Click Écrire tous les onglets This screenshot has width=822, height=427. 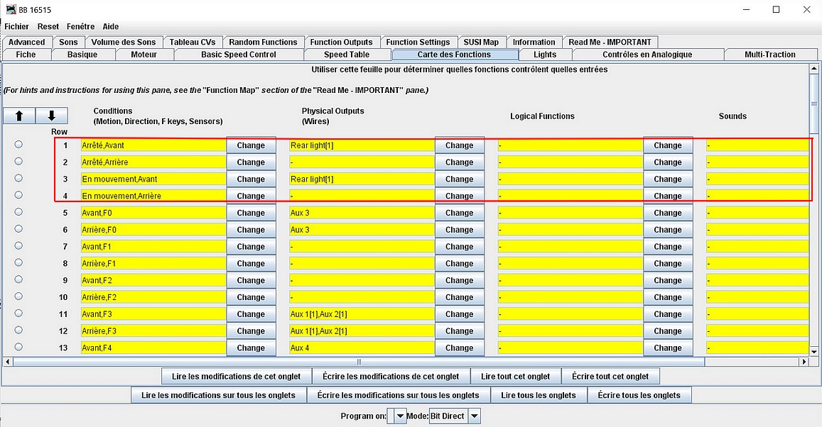639,395
